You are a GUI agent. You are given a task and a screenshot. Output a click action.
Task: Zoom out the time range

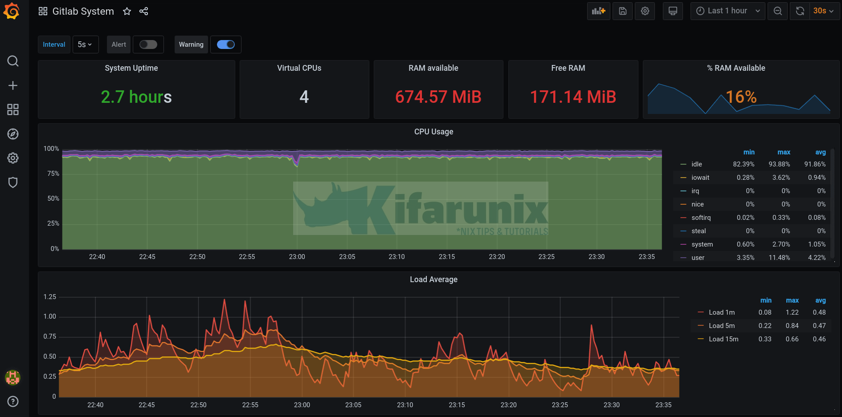[x=777, y=11]
